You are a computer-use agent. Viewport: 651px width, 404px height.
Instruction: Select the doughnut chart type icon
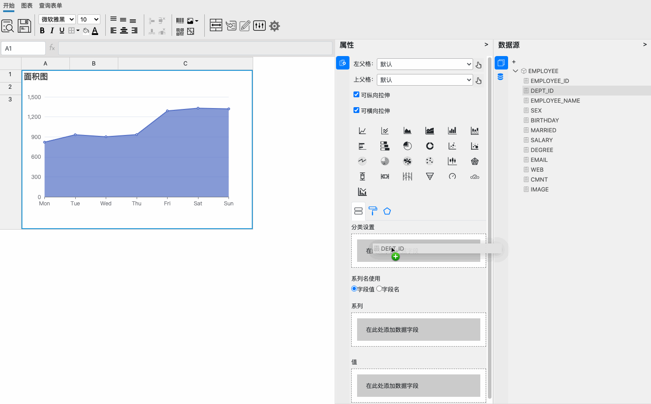click(x=430, y=146)
